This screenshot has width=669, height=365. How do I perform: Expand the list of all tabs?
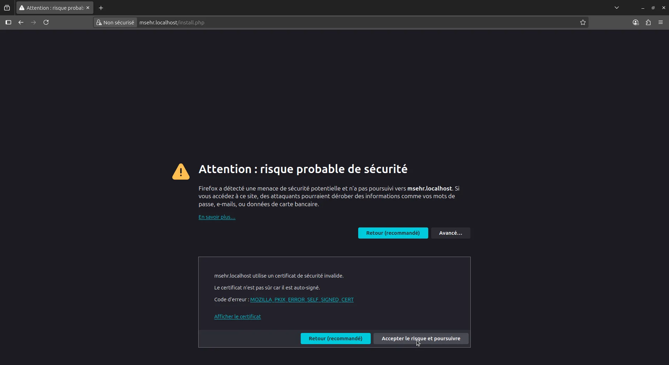point(617,8)
